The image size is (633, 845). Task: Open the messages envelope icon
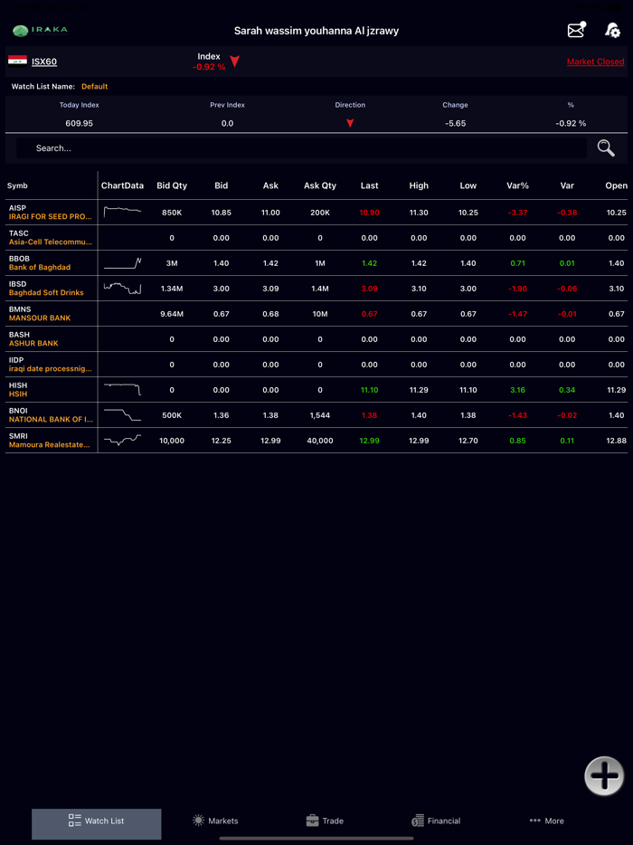pyautogui.click(x=576, y=30)
